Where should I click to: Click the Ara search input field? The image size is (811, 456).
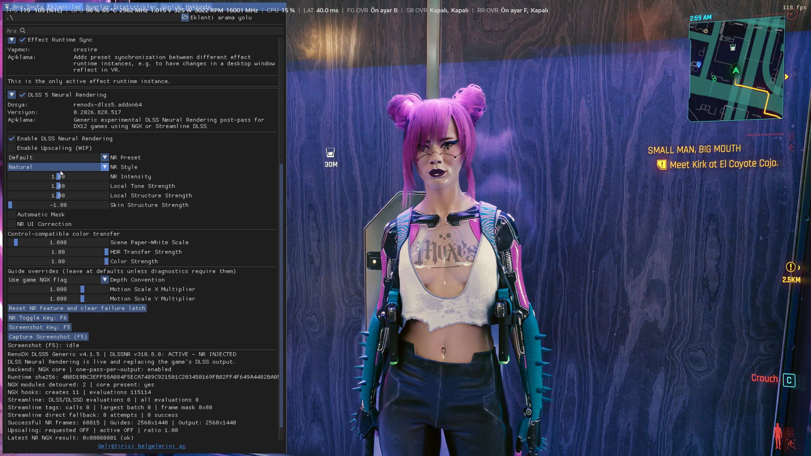coord(144,31)
